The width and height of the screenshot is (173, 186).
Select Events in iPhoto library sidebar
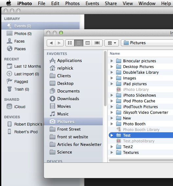(x=40, y=26)
